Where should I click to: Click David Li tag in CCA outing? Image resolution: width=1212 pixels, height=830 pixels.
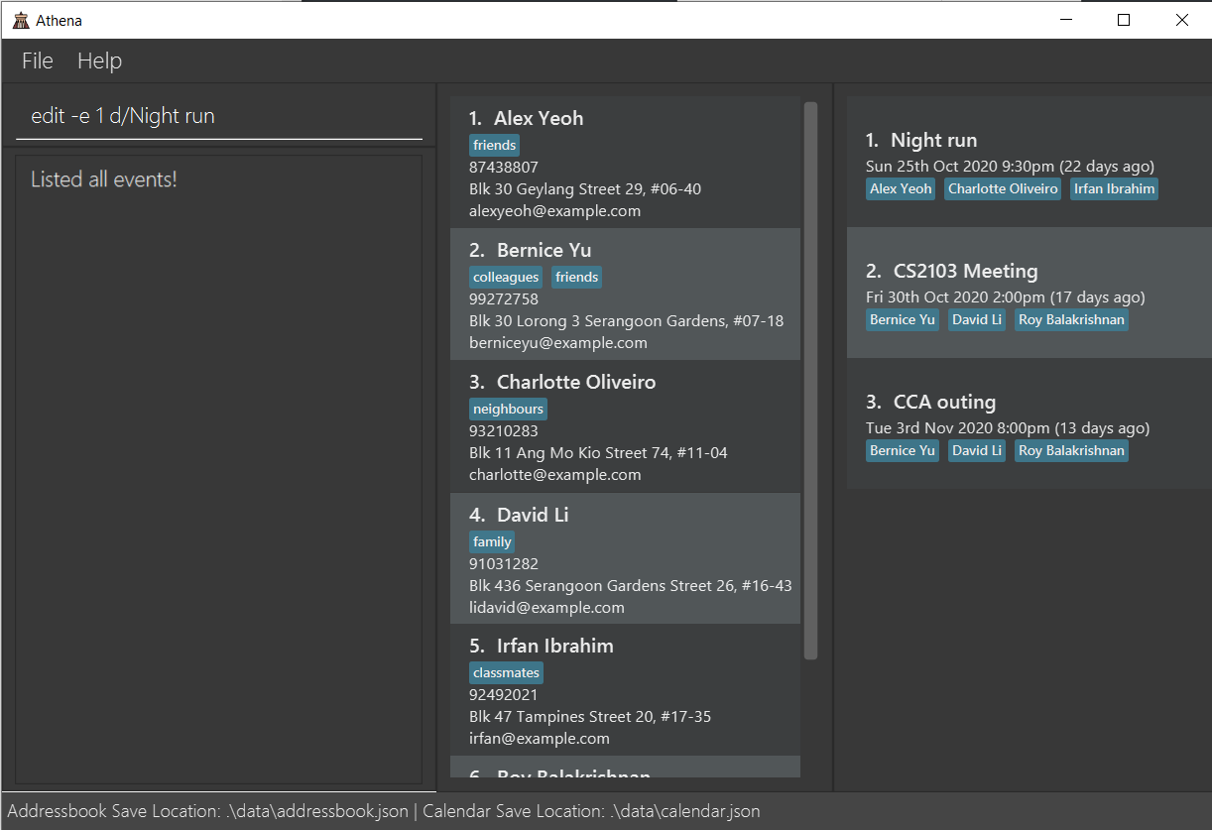click(977, 450)
